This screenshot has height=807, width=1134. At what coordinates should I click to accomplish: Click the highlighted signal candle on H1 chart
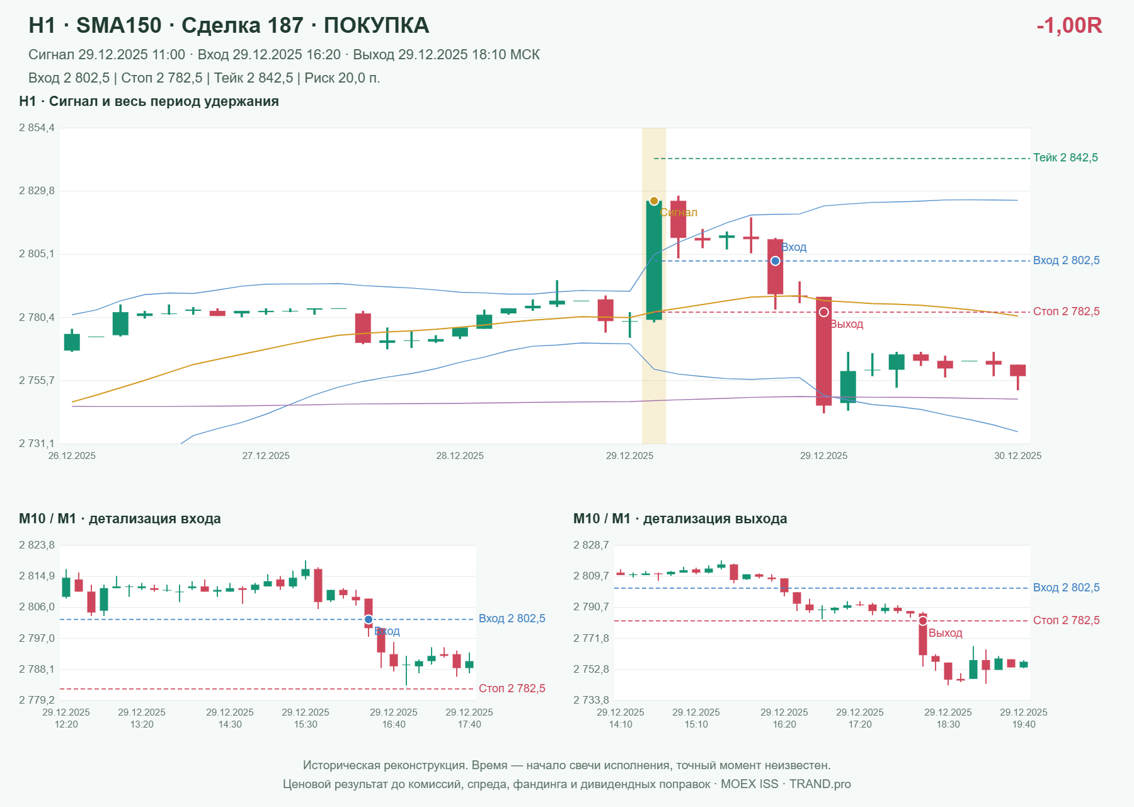point(654,260)
